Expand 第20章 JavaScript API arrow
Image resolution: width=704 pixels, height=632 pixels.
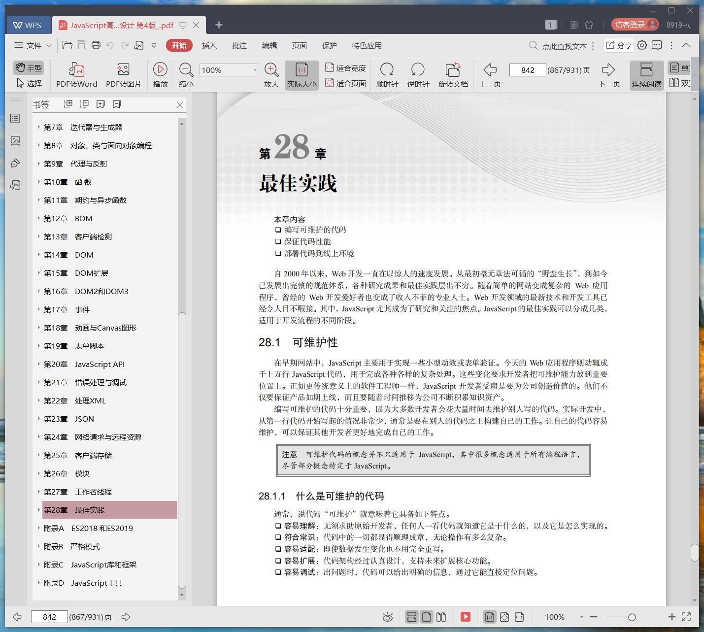coord(39,364)
